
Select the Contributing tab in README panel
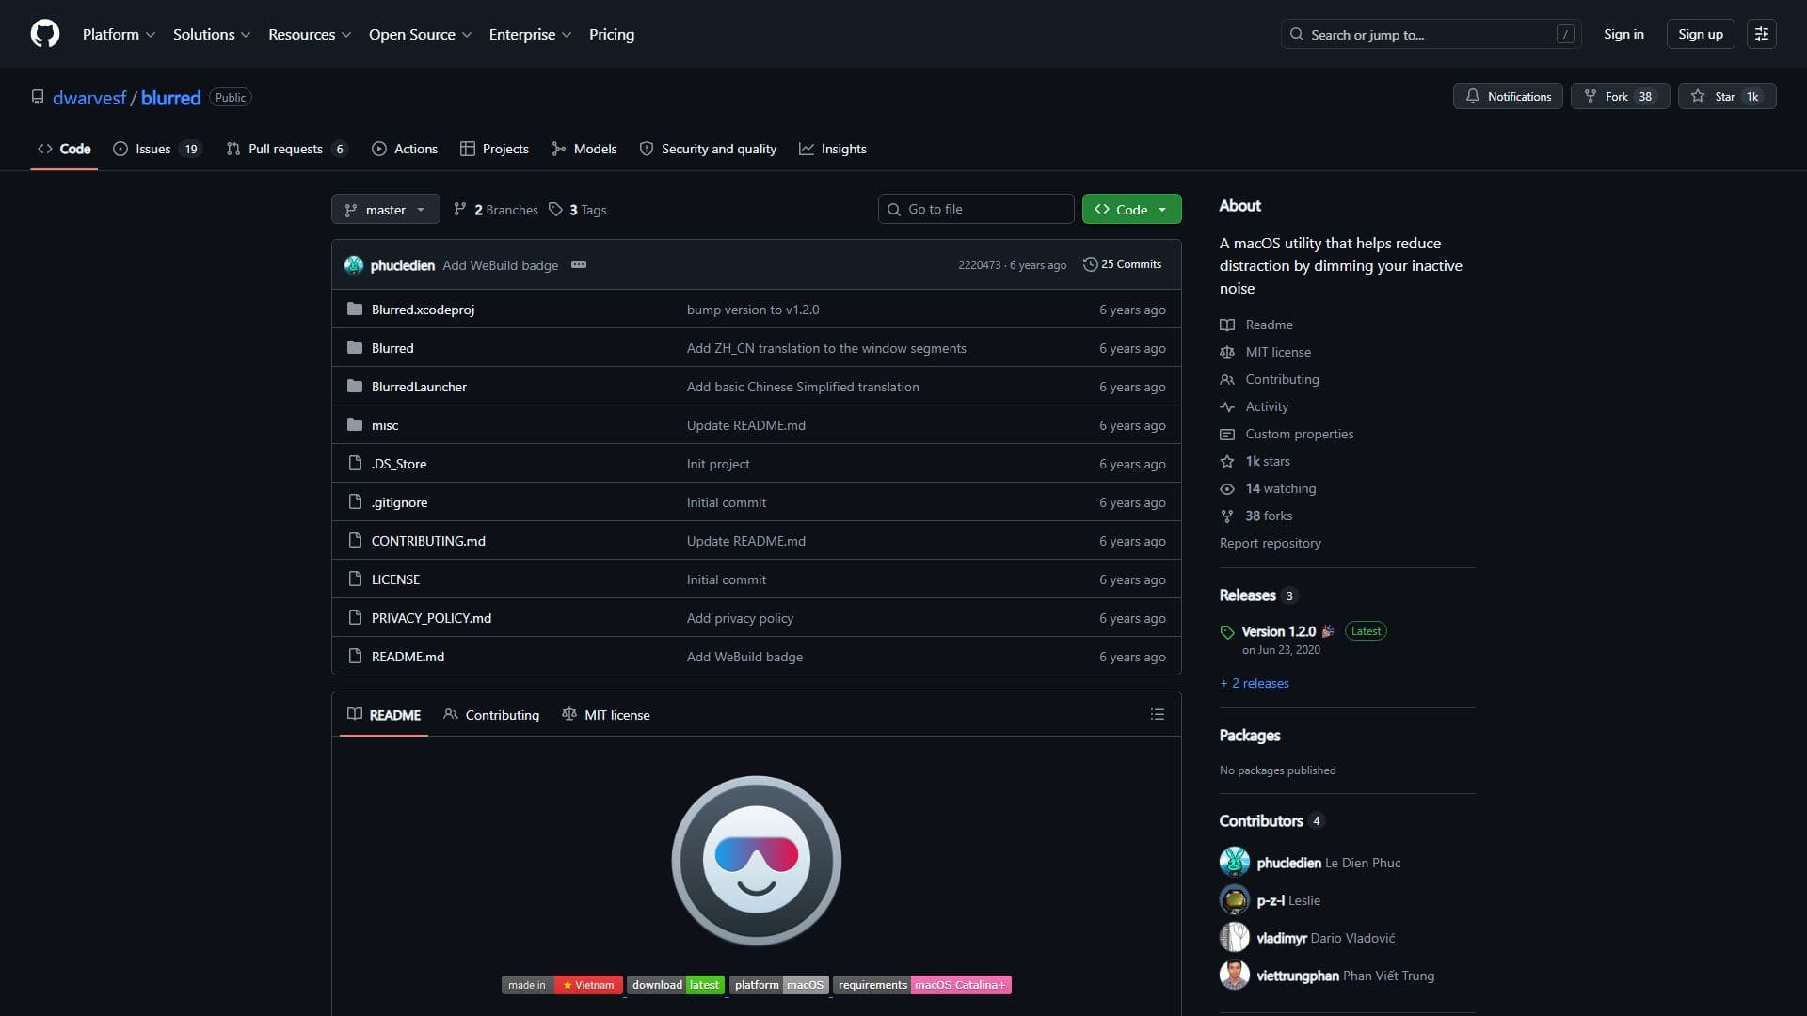(491, 714)
